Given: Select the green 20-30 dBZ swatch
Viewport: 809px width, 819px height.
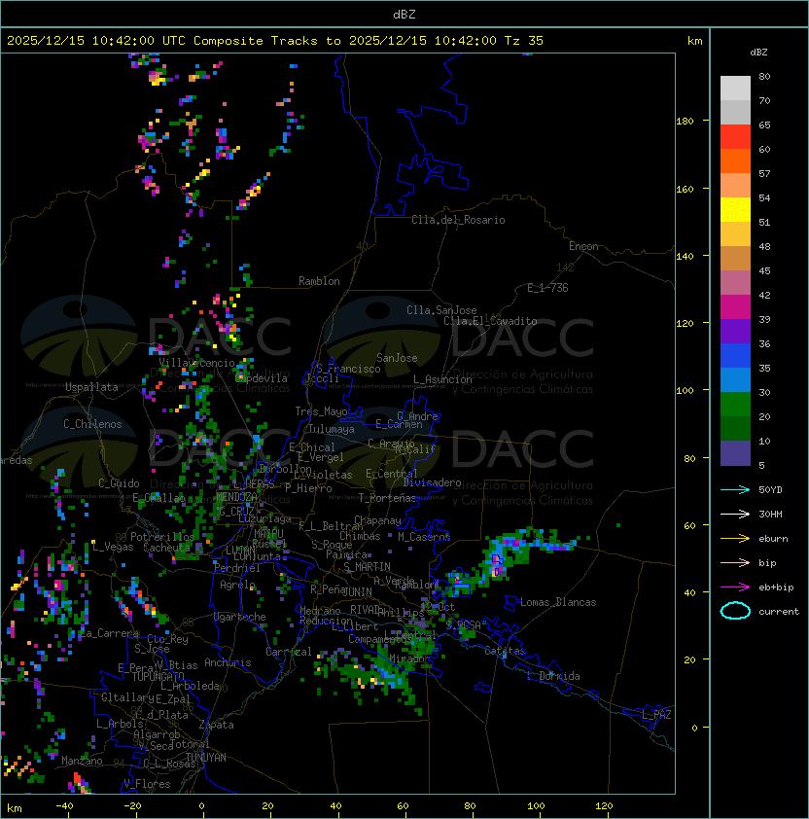Looking at the screenshot, I should pos(735,405).
